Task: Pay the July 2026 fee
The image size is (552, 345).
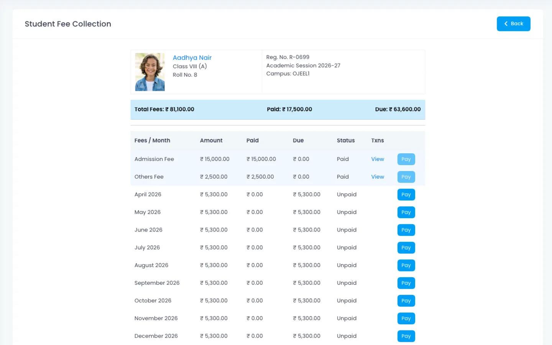Action: [x=406, y=248]
